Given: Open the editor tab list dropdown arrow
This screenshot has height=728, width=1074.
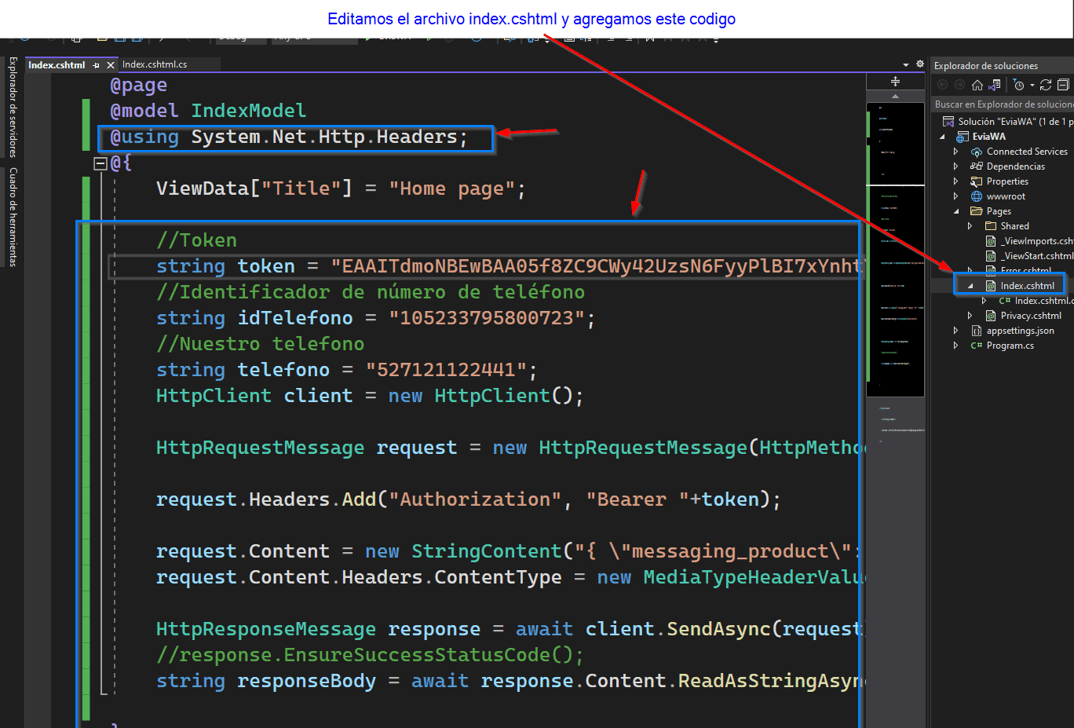Looking at the screenshot, I should click(x=906, y=65).
